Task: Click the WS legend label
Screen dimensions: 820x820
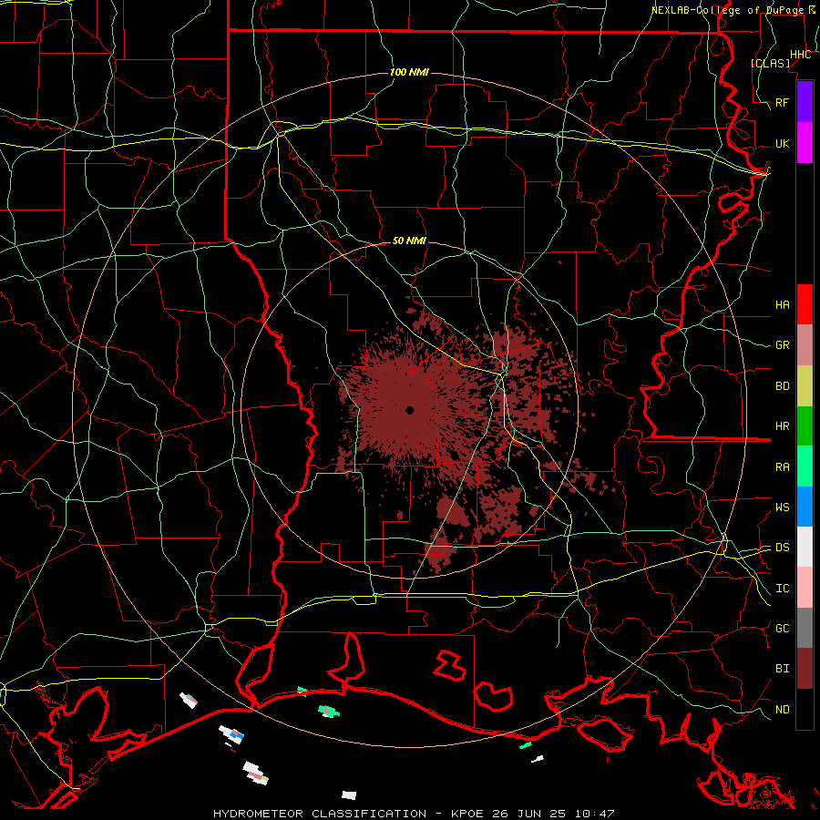Action: (782, 507)
